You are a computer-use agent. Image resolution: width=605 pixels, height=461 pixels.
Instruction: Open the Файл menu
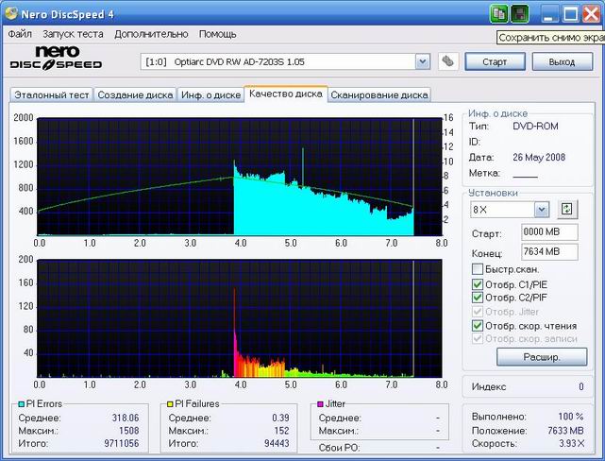20,34
